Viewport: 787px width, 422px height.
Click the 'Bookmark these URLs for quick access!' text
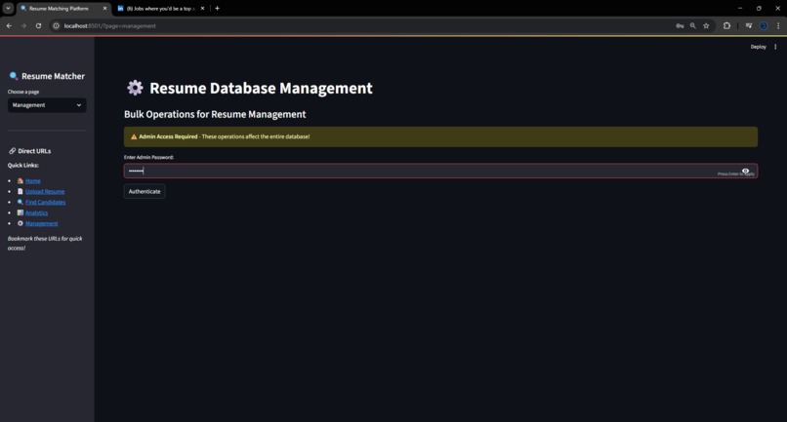tap(45, 243)
